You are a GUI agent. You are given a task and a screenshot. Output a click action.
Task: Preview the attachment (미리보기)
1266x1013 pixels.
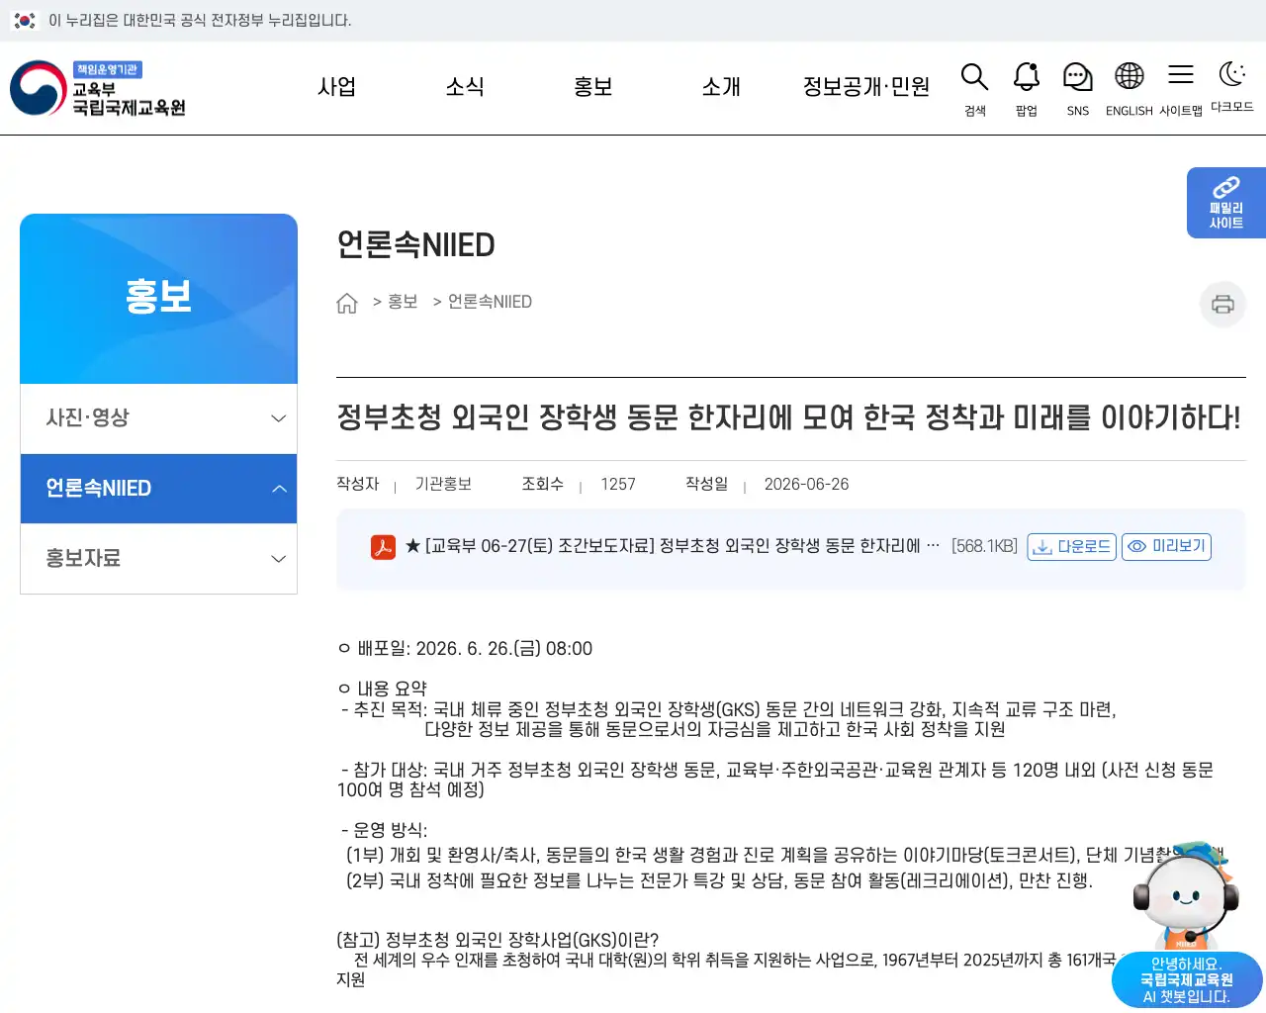point(1166,547)
